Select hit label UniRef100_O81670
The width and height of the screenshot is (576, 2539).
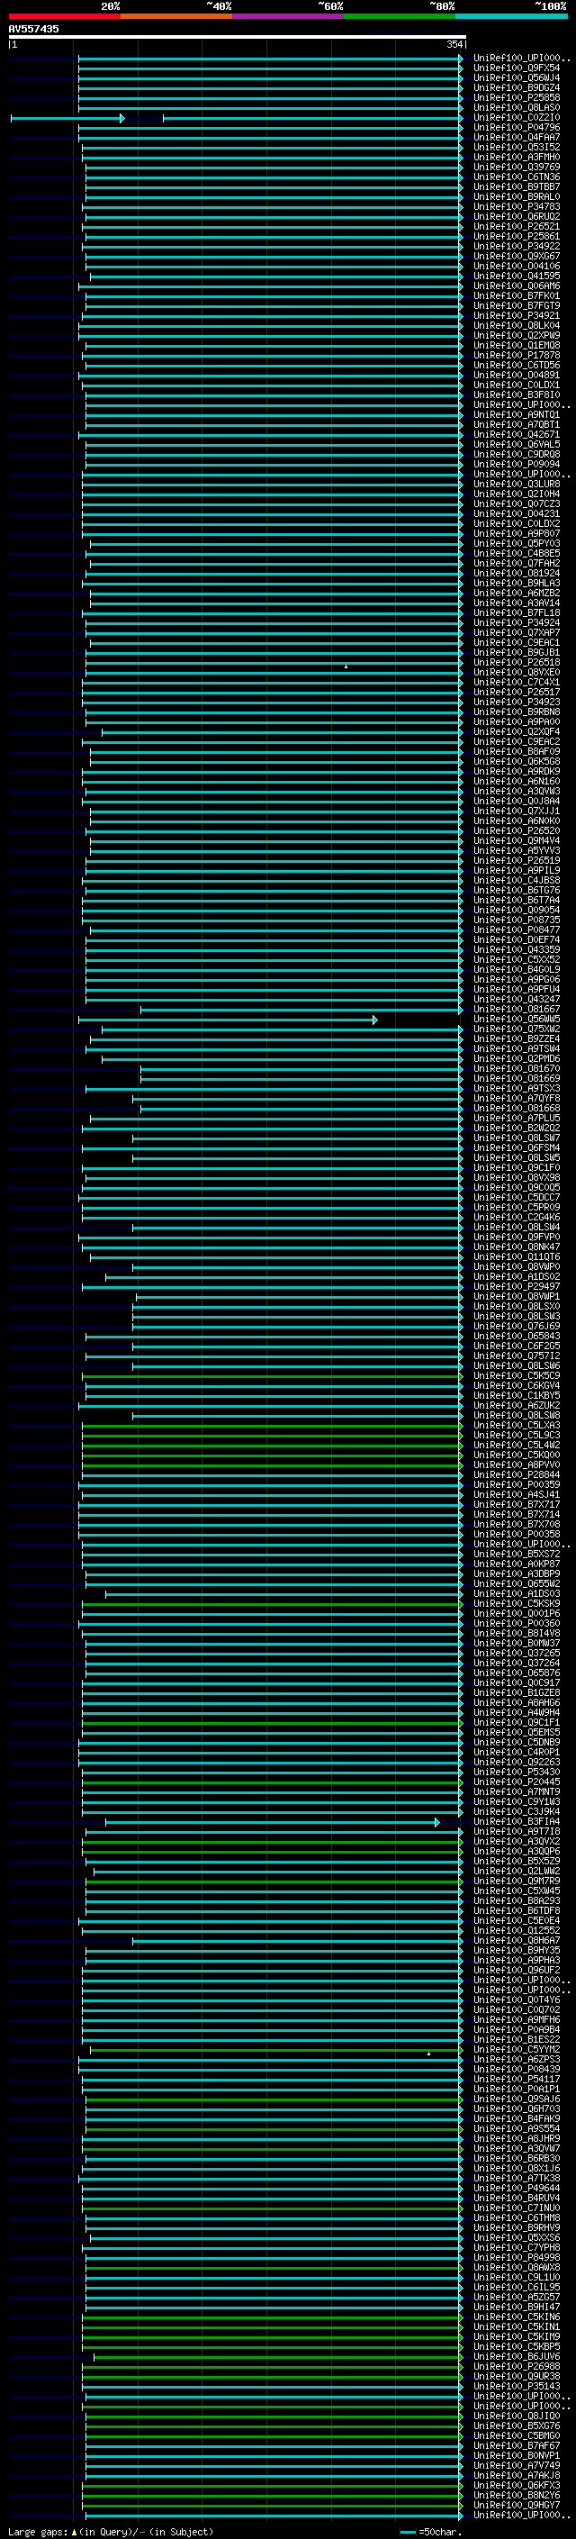tap(517, 1068)
